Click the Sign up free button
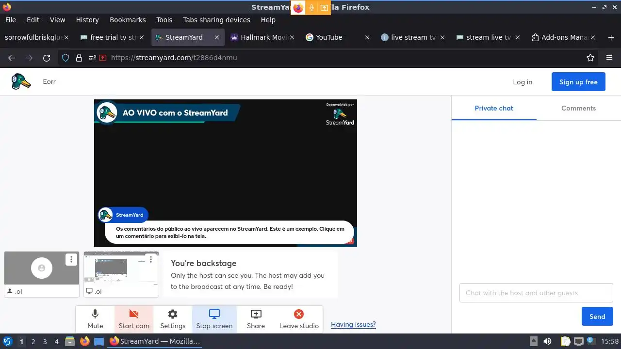Screen dimensions: 621x349 point(578,82)
